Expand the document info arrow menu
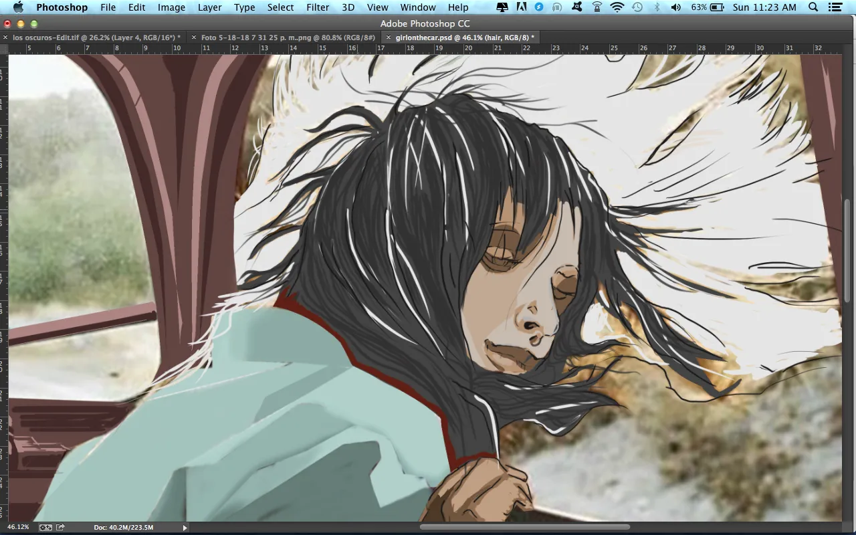 185,527
